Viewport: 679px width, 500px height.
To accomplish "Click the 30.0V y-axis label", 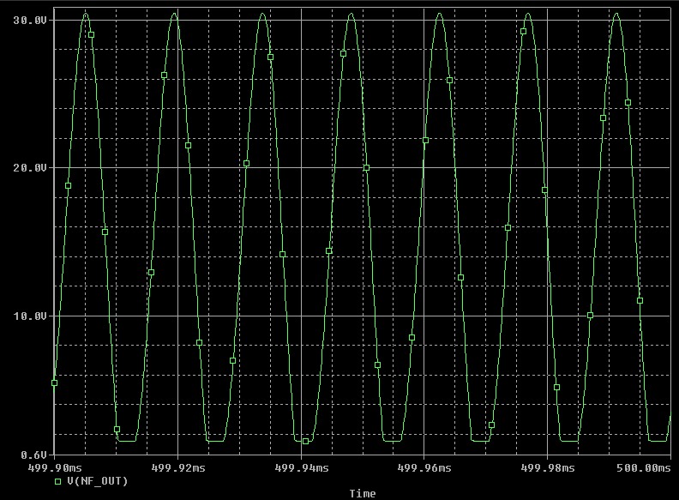I will (x=30, y=21).
